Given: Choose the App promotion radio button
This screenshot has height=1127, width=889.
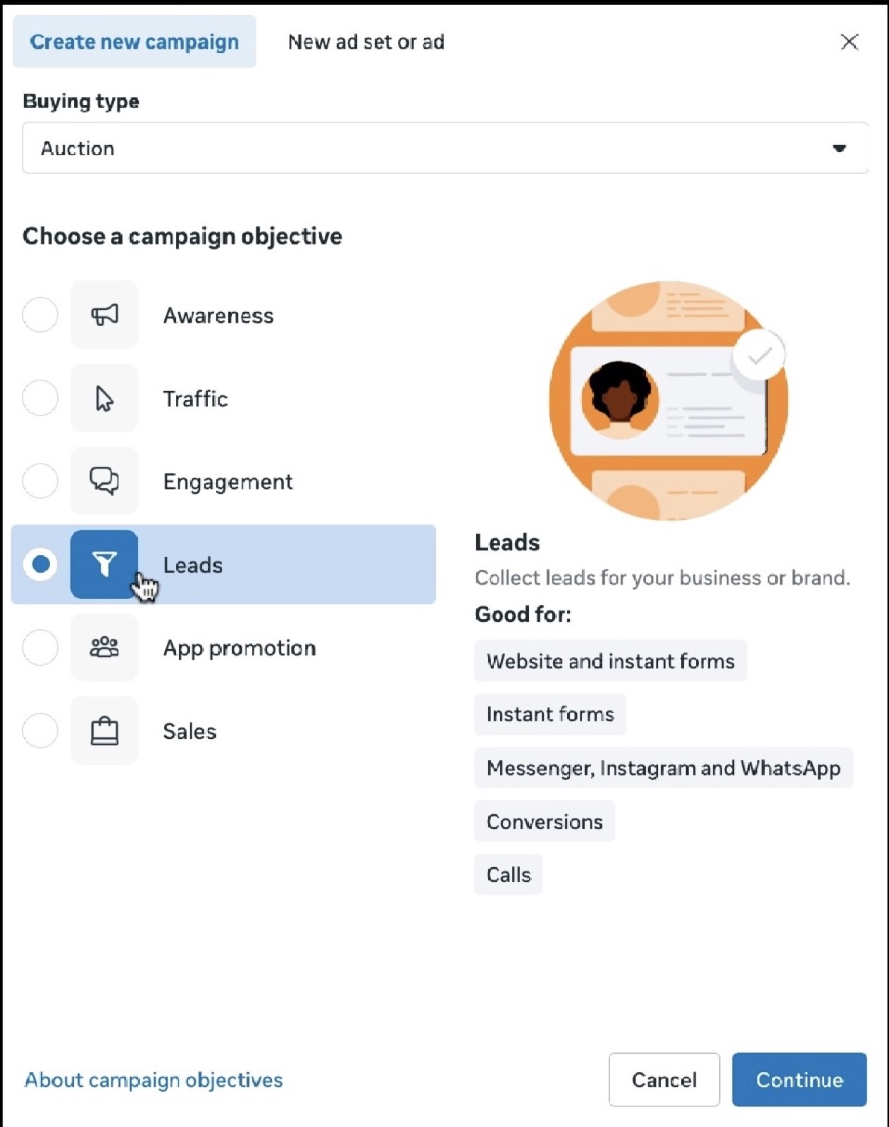Looking at the screenshot, I should [40, 647].
